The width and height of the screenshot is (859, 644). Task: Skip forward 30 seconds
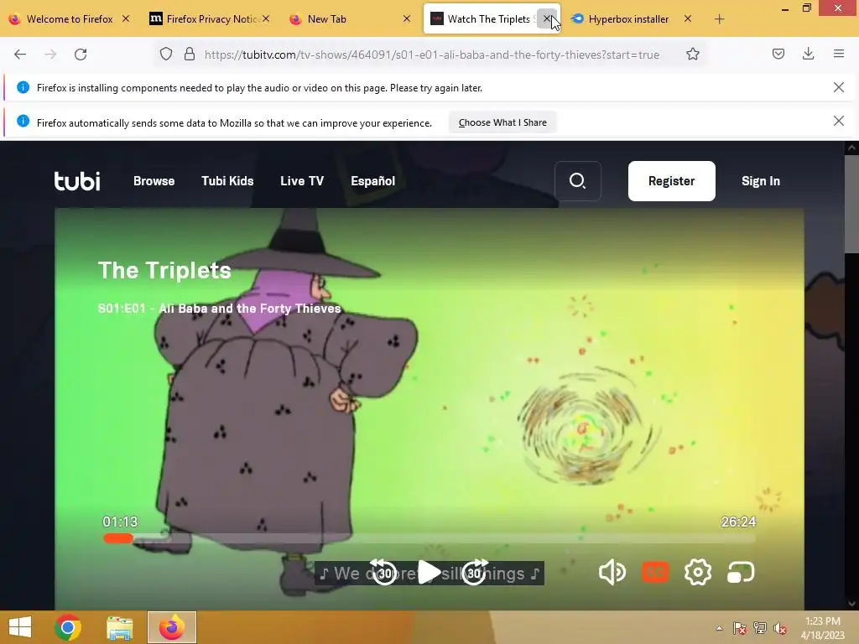pyautogui.click(x=475, y=572)
